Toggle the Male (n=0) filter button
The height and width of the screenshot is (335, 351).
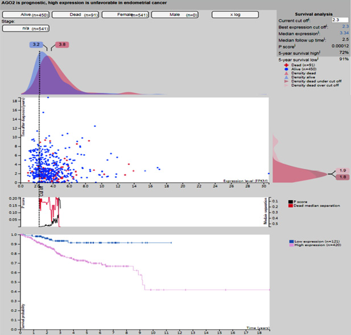pos(175,15)
